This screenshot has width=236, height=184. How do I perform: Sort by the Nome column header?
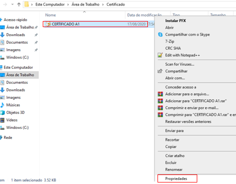50,15
